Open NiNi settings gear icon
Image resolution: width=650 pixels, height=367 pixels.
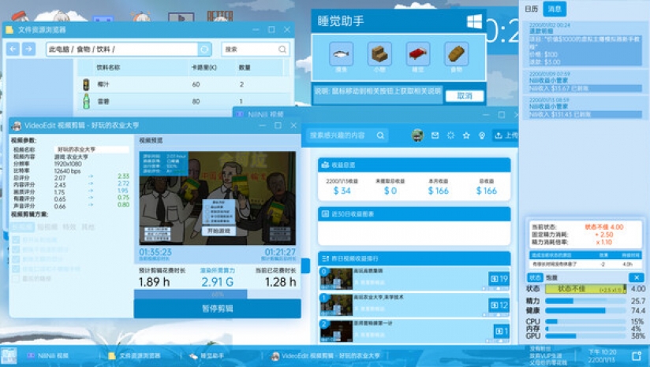coord(450,135)
